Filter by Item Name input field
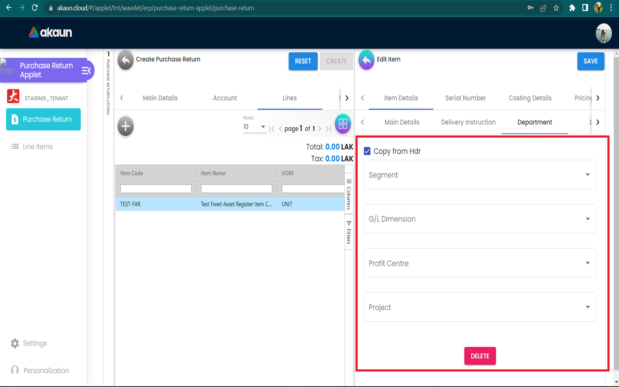 [x=236, y=189]
